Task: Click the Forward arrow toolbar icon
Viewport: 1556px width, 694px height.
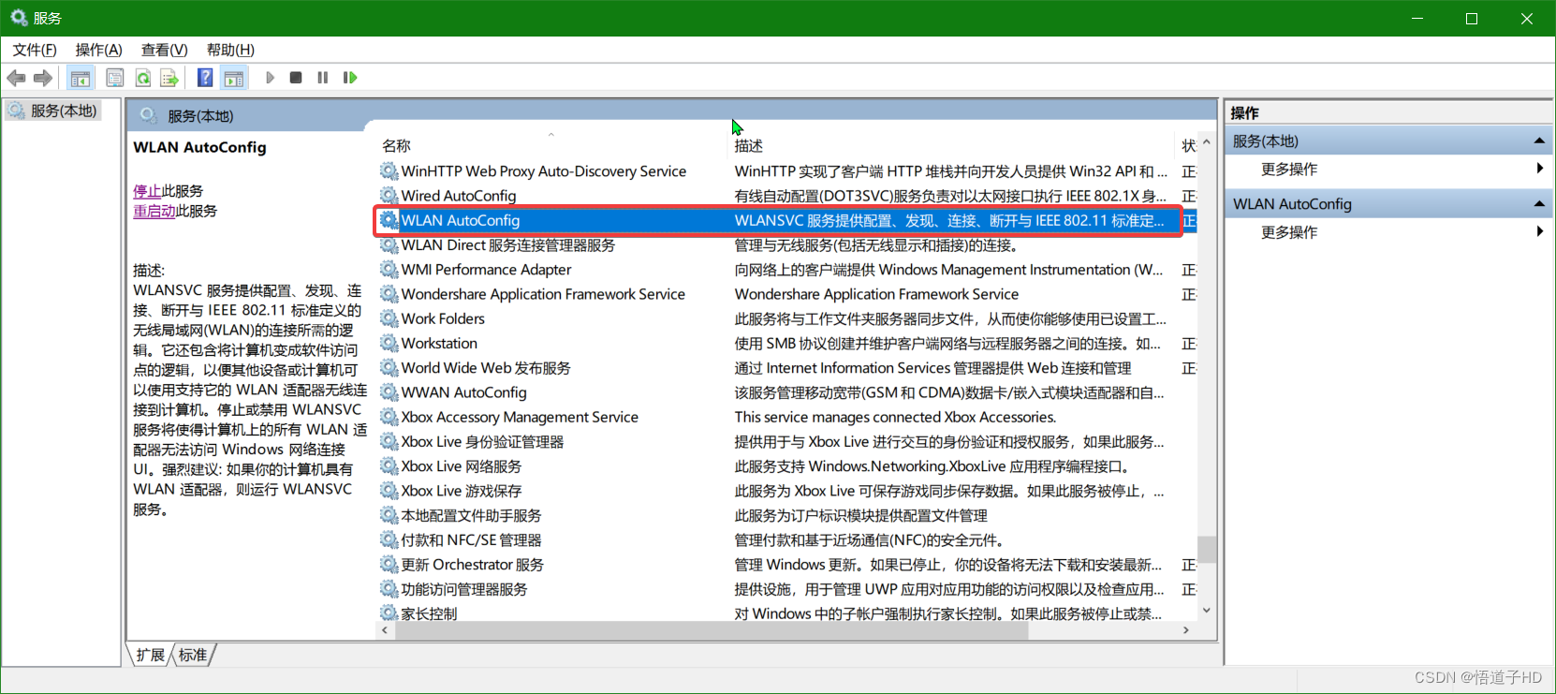Action: (x=43, y=78)
